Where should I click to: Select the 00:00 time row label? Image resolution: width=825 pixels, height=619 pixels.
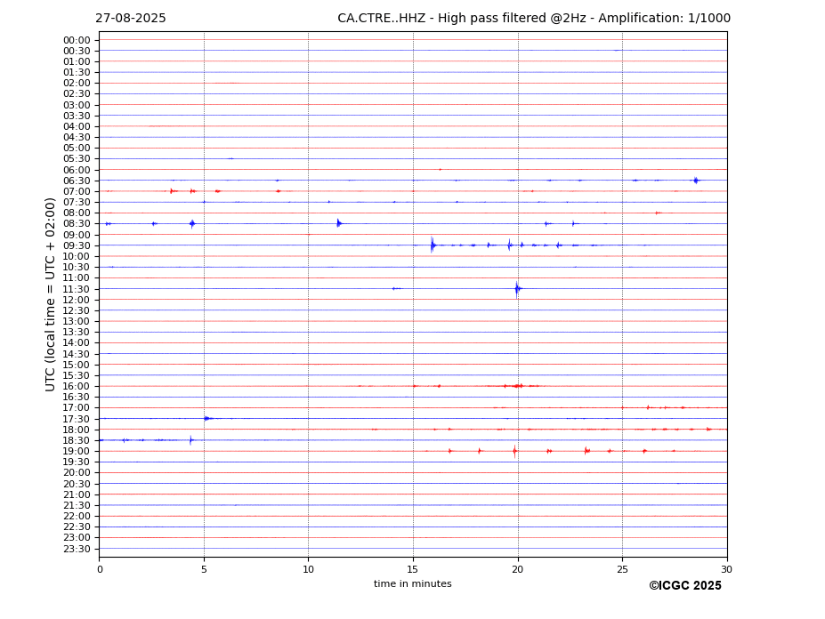(77, 41)
